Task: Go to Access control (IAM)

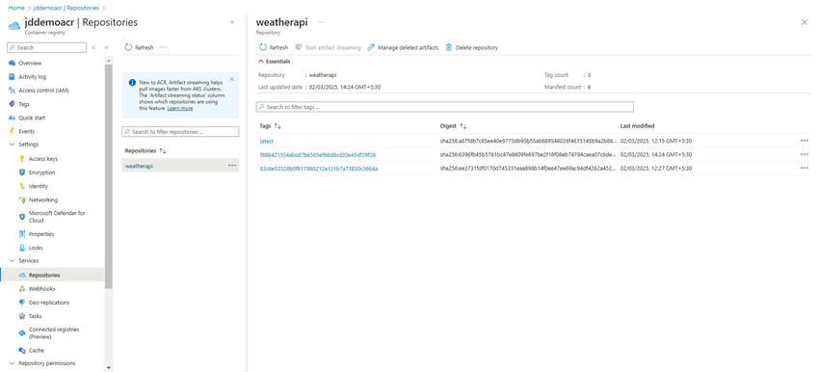Action: pyautogui.click(x=43, y=91)
